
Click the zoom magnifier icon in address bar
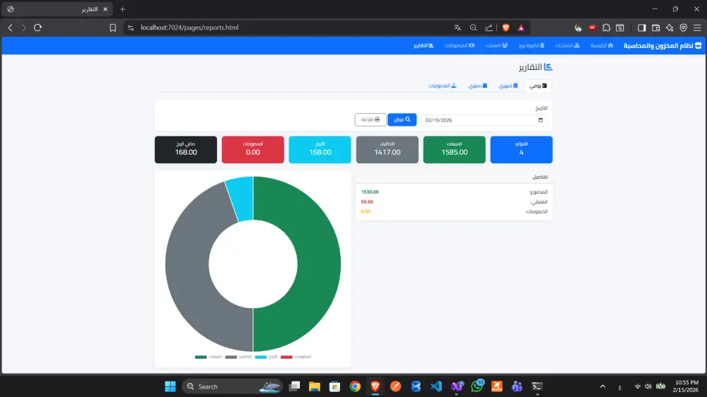point(474,28)
